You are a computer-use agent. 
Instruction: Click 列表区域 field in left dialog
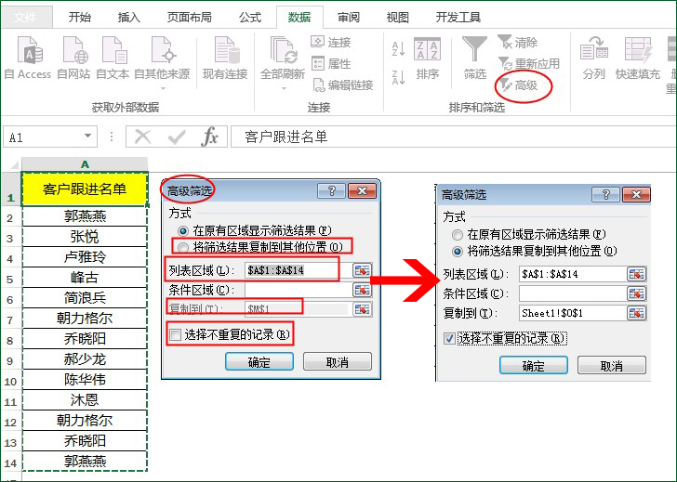click(299, 270)
